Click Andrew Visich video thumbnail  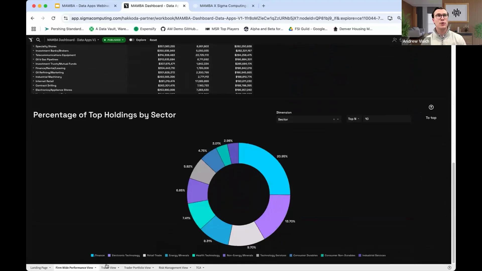point(442,23)
